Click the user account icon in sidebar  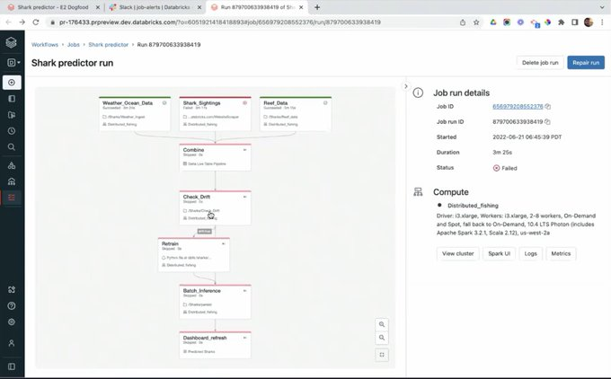point(12,343)
